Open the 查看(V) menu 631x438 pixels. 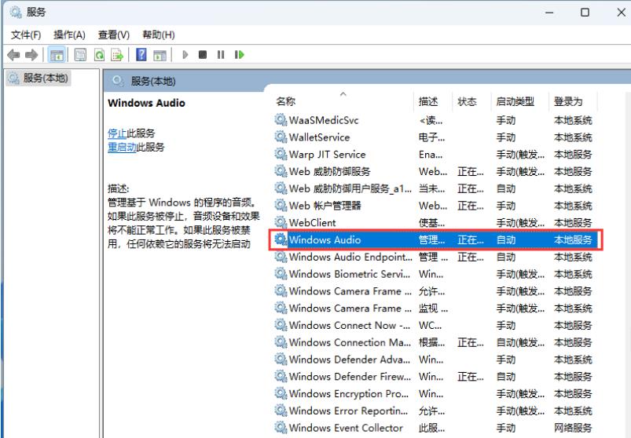click(x=114, y=35)
